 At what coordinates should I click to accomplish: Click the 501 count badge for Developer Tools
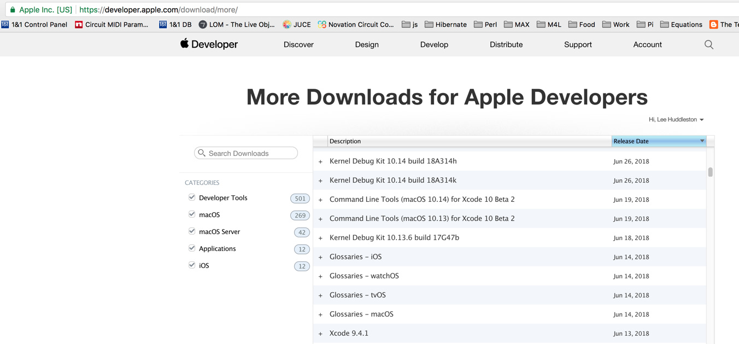300,199
